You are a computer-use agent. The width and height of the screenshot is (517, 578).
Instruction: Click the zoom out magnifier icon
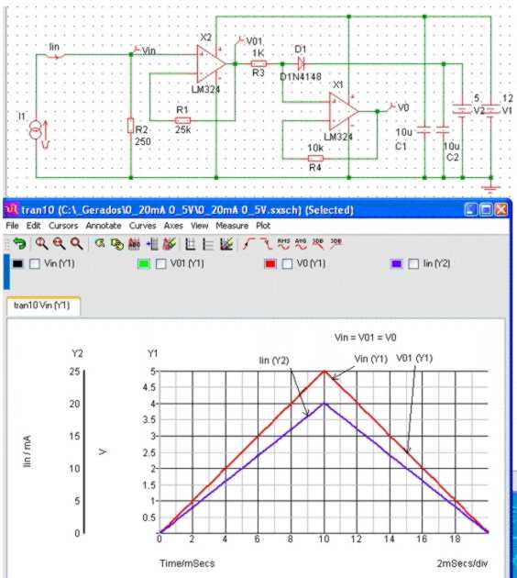tap(59, 244)
